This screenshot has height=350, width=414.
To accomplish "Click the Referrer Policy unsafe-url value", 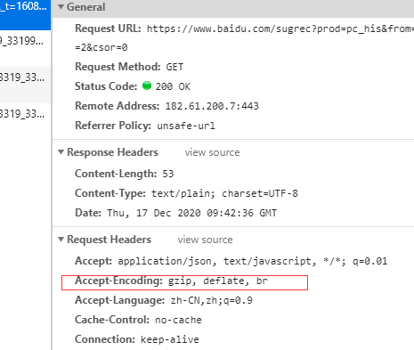I will [x=186, y=126].
